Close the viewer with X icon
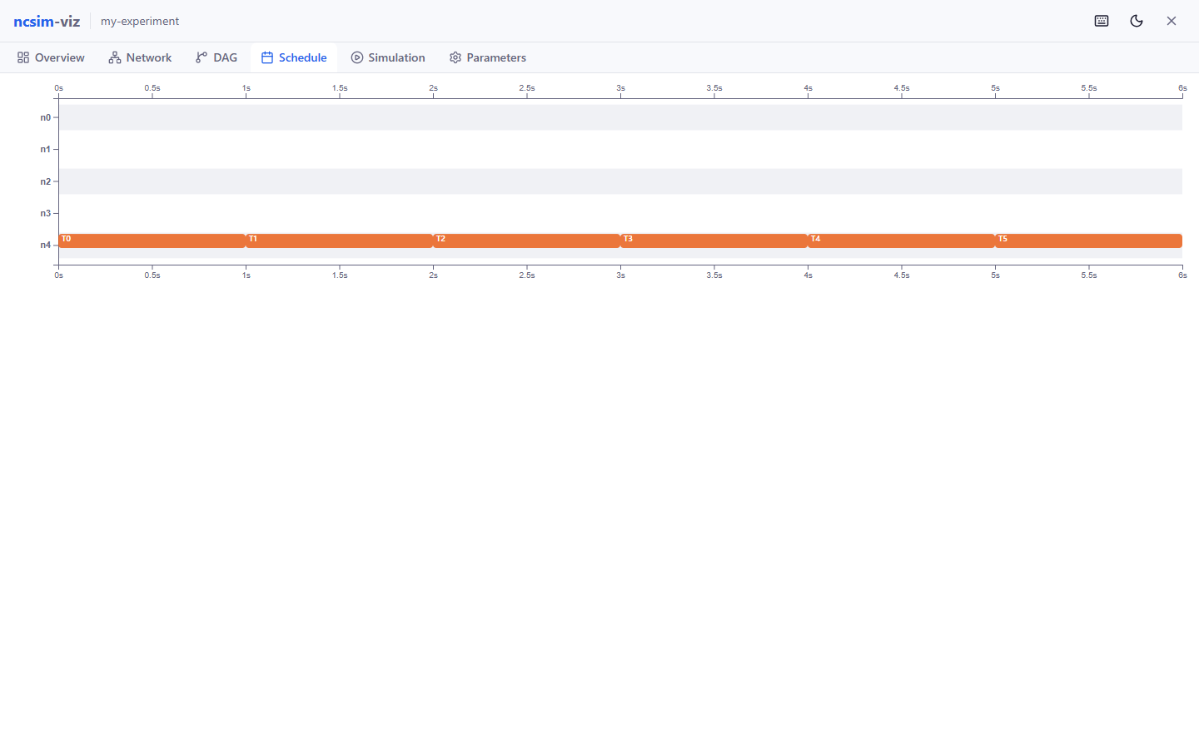The image size is (1199, 749). coord(1172,21)
